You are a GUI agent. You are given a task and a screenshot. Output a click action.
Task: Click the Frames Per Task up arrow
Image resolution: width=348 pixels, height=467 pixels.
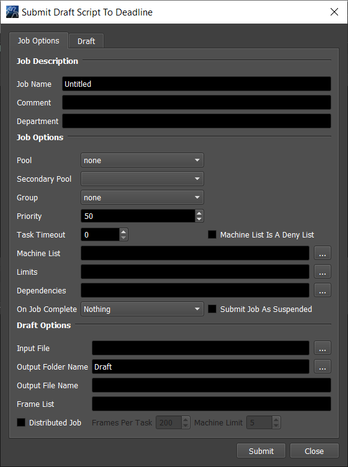coord(185,419)
